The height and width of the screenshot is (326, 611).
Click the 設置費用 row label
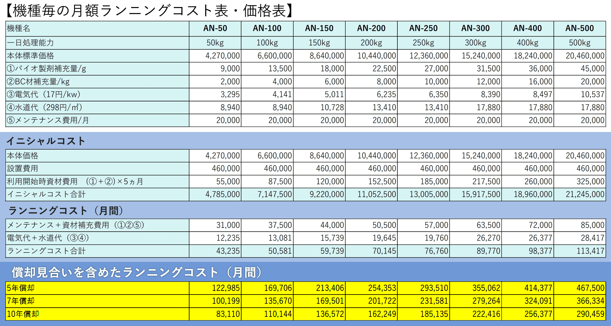(97, 169)
